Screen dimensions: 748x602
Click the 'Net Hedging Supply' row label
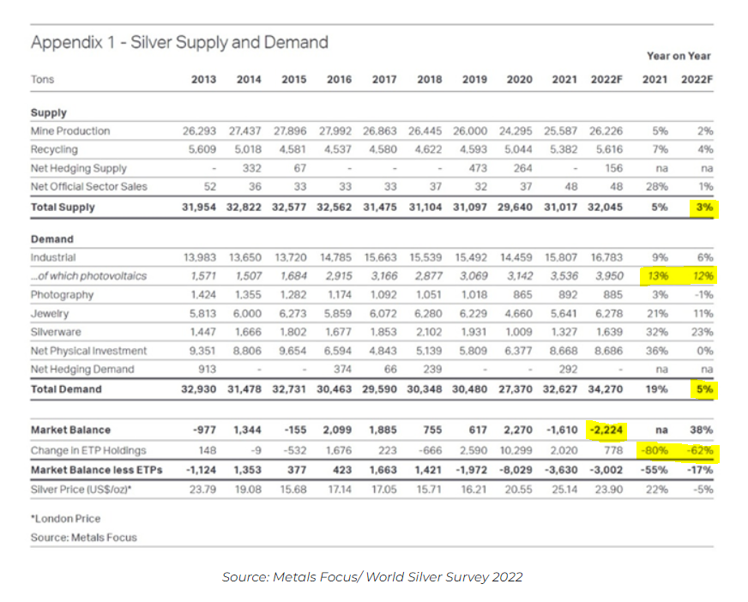(79, 168)
